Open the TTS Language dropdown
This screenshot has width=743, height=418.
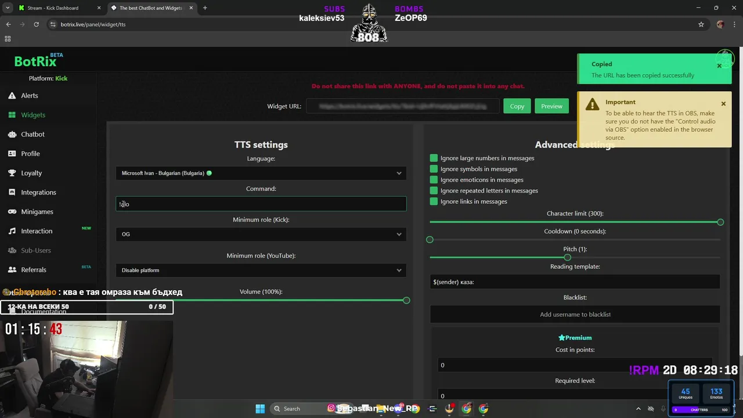tap(261, 173)
